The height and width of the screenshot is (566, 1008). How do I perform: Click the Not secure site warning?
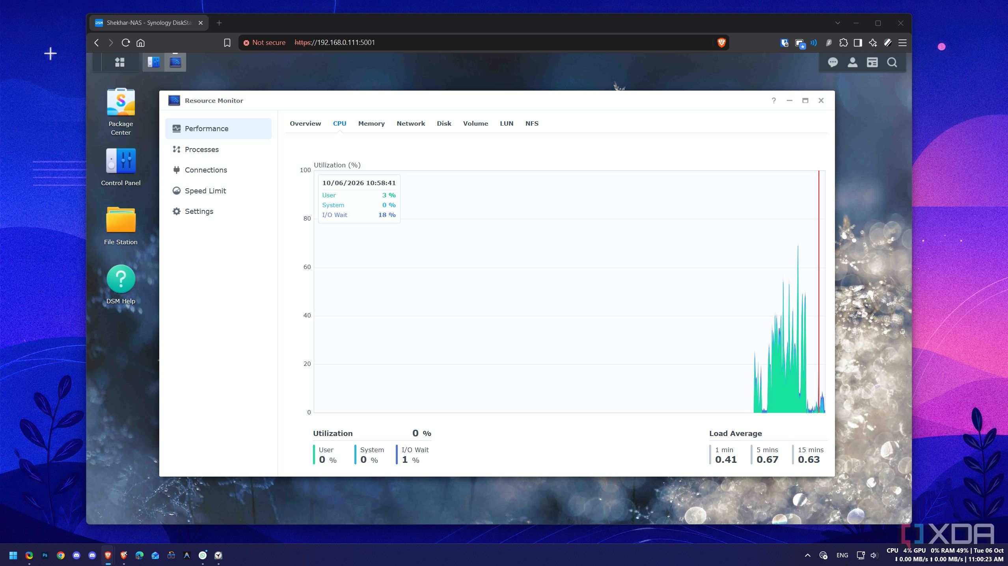coord(264,43)
